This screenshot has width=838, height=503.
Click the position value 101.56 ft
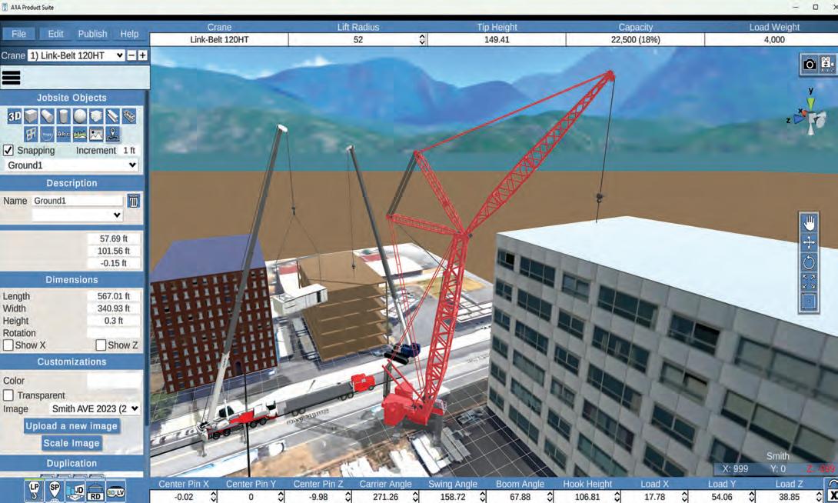click(x=114, y=251)
